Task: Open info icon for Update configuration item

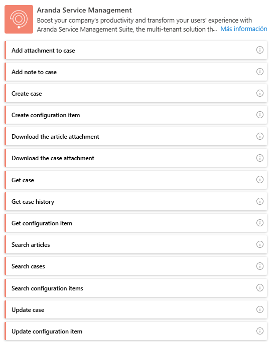Action: 260,331
